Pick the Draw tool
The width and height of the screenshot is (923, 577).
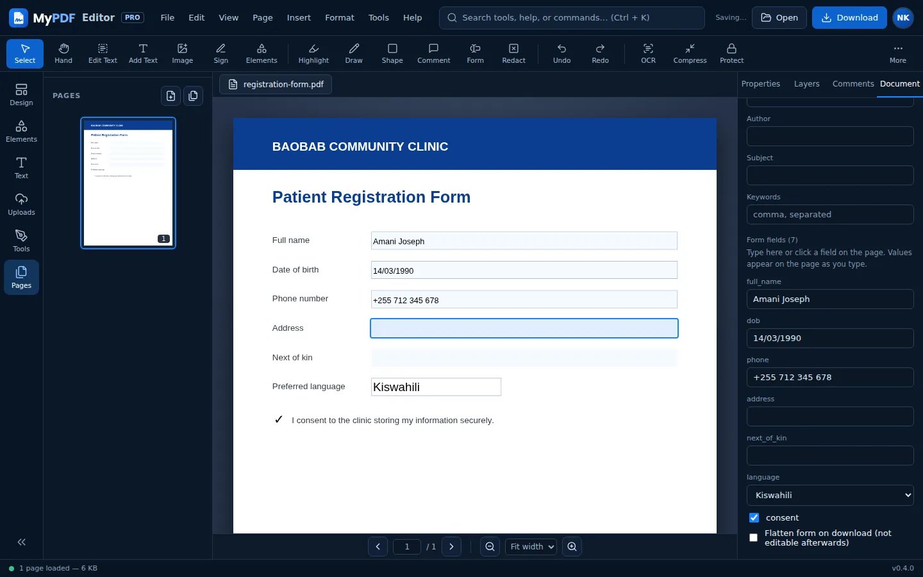coord(354,53)
